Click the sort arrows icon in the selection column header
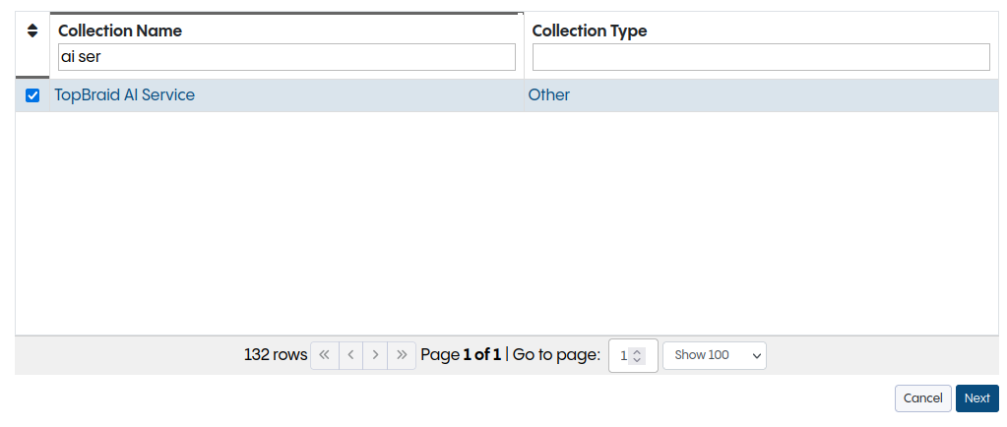Screen dimensions: 1007x427 (x=31, y=31)
